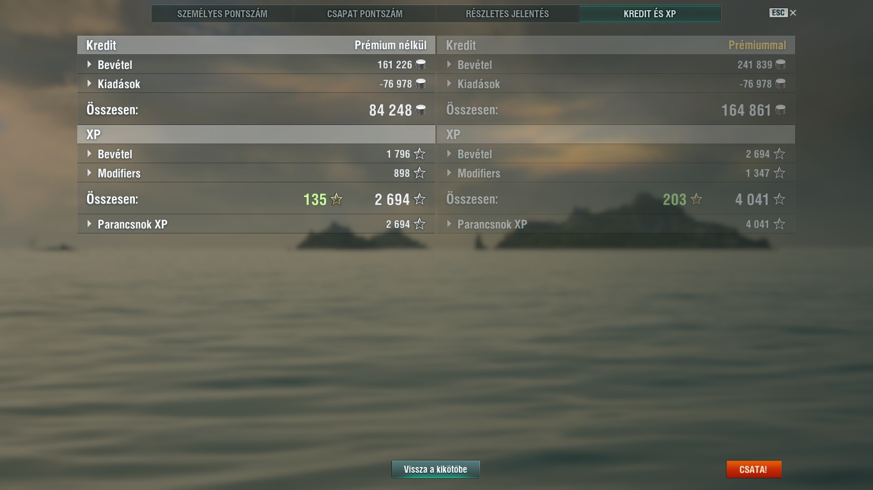The width and height of the screenshot is (873, 490).
Task: Click the coin icon beside 241 839 premium income
Action: (x=780, y=64)
